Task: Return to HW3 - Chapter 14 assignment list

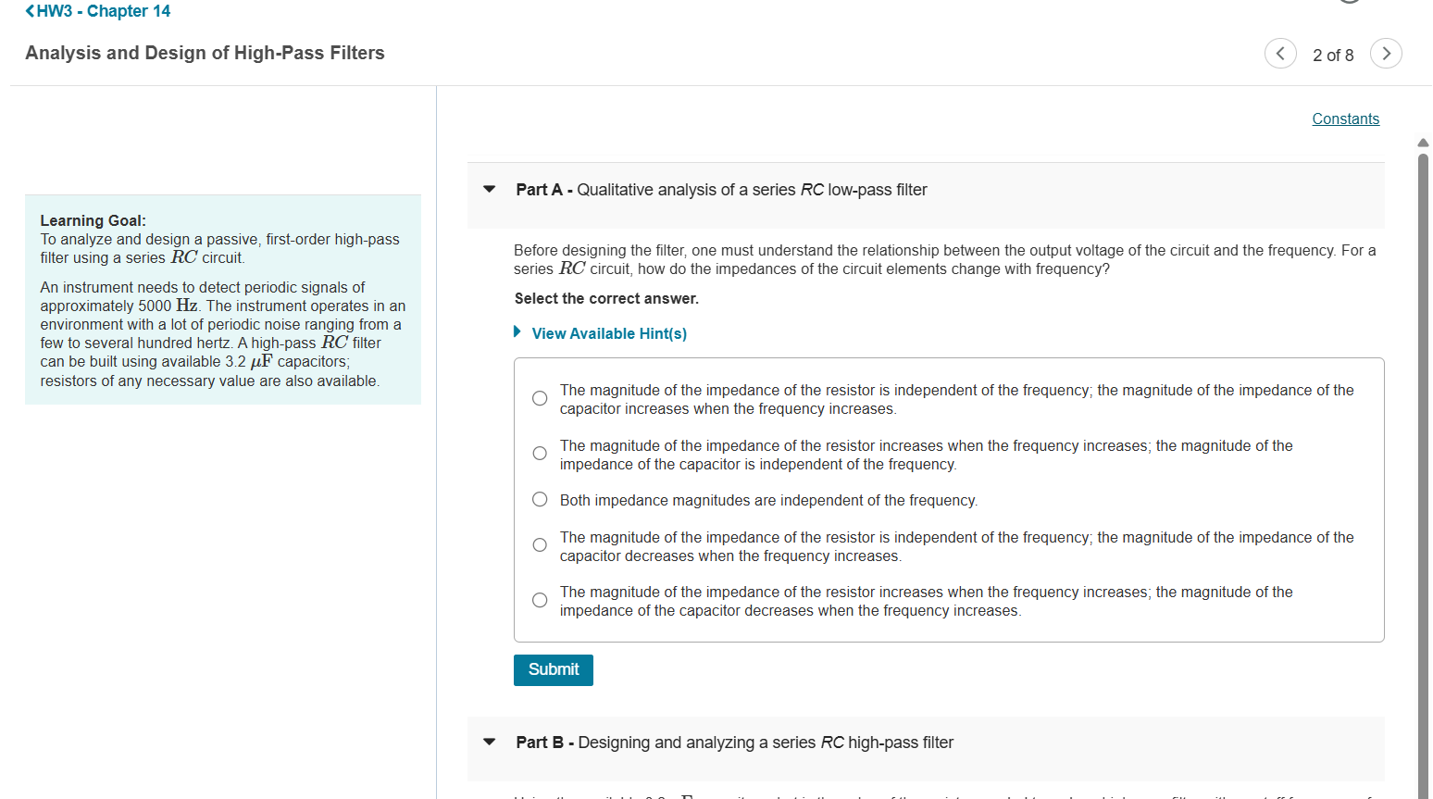Action: [x=102, y=10]
